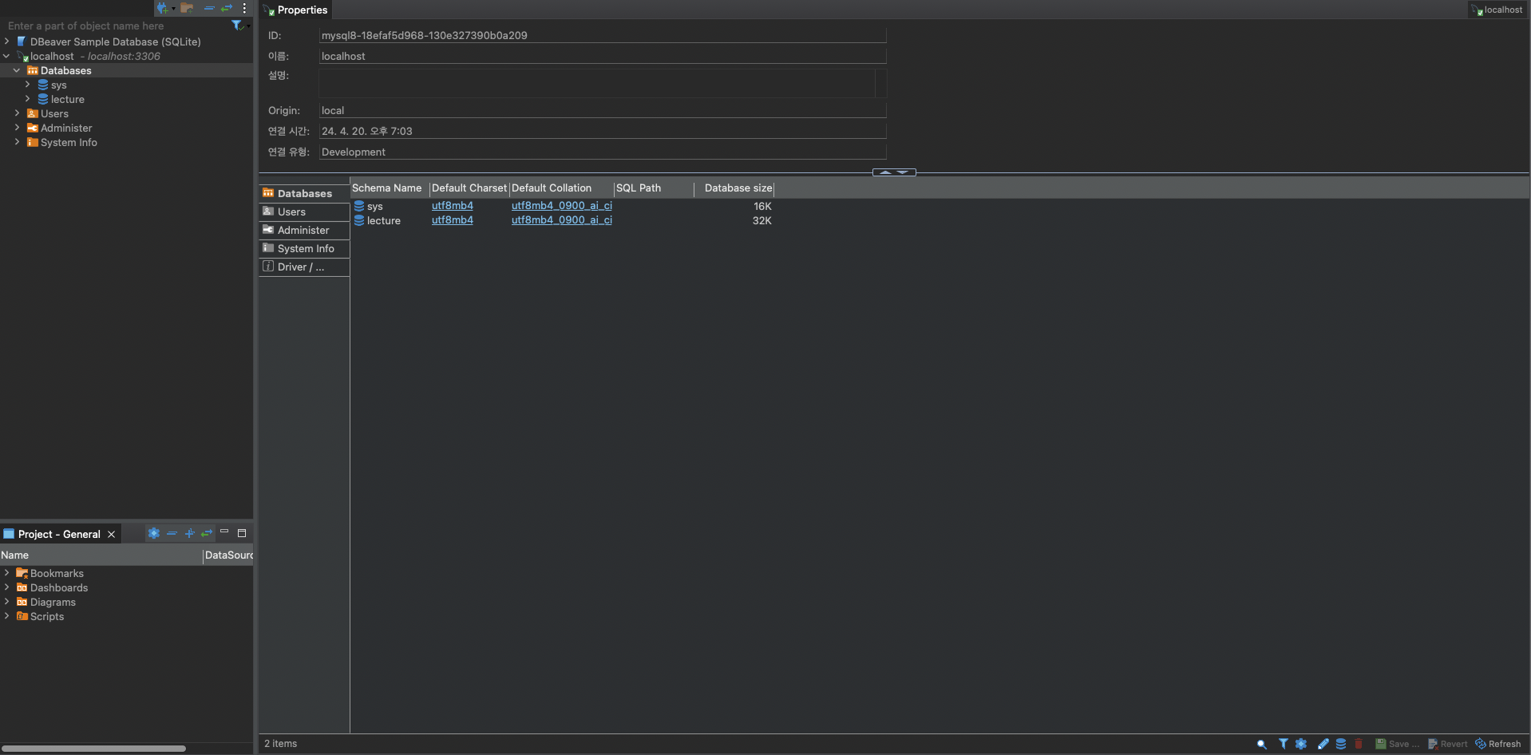The height and width of the screenshot is (755, 1531).
Task: Collapse all nodes in the Database Navigator
Action: tap(209, 8)
